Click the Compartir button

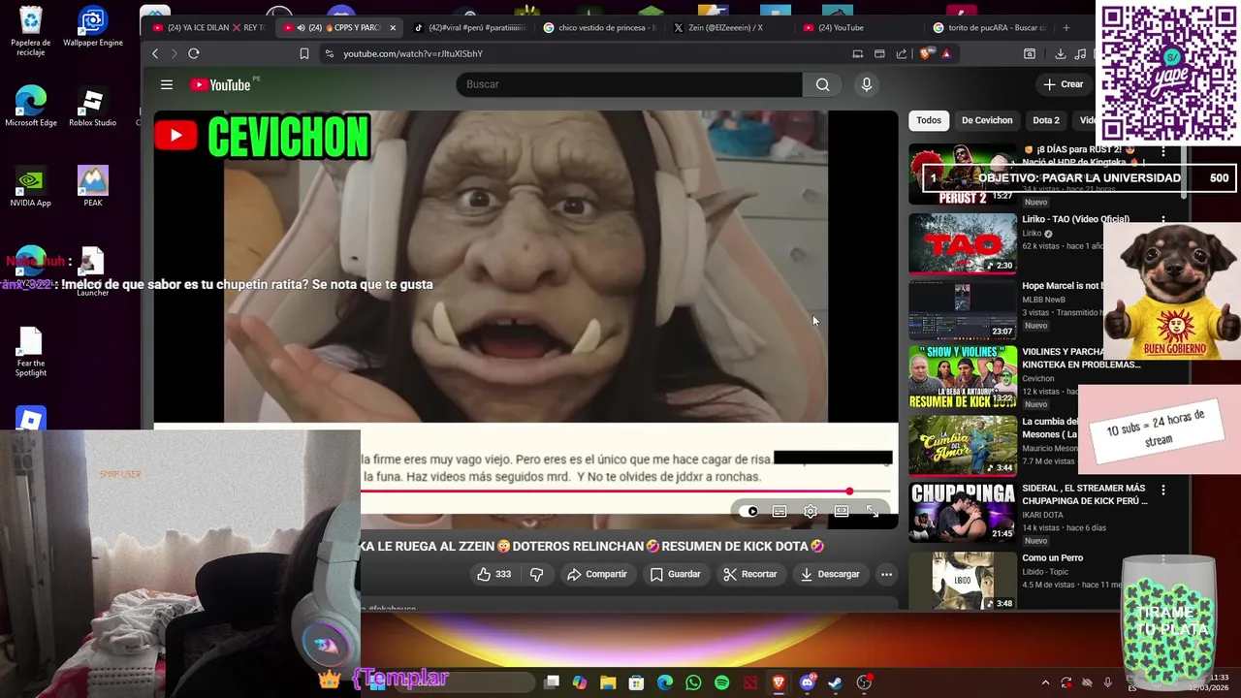(597, 574)
